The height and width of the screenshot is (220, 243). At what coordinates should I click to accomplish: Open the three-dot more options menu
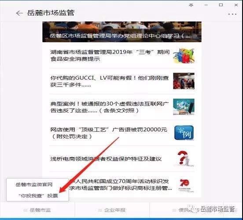[232, 14]
